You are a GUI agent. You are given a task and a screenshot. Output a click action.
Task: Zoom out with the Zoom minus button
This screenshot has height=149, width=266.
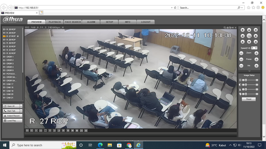[x=241, y=53]
